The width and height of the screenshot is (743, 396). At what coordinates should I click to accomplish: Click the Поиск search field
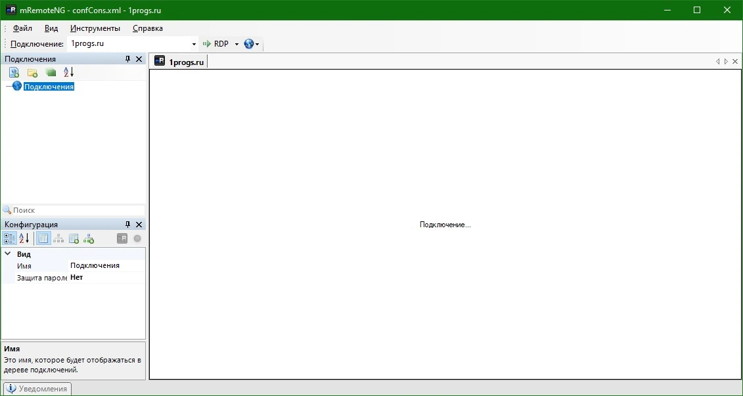[74, 210]
